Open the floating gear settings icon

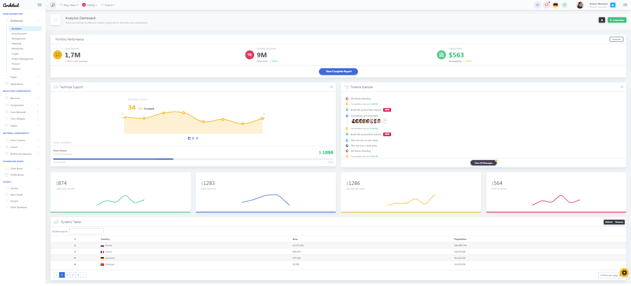[624, 272]
